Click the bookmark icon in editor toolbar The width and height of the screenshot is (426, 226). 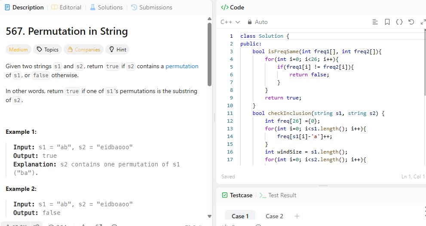(387, 22)
